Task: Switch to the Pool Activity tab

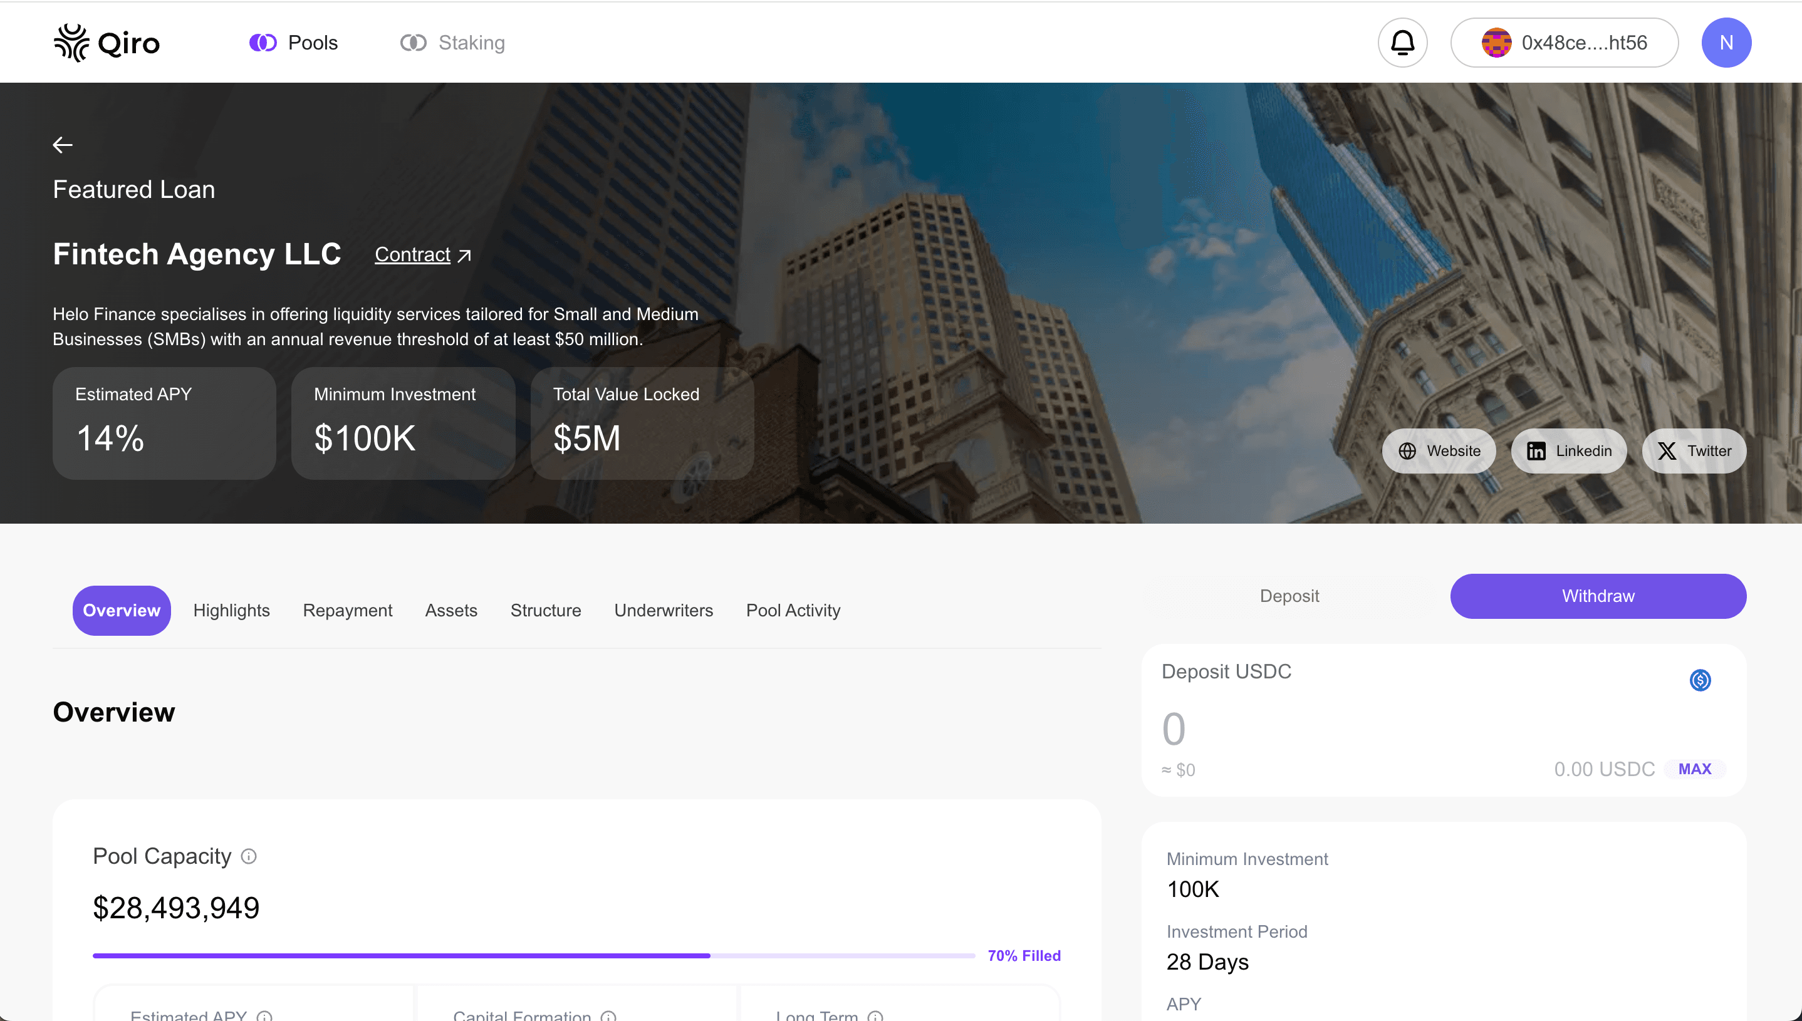Action: pos(793,610)
